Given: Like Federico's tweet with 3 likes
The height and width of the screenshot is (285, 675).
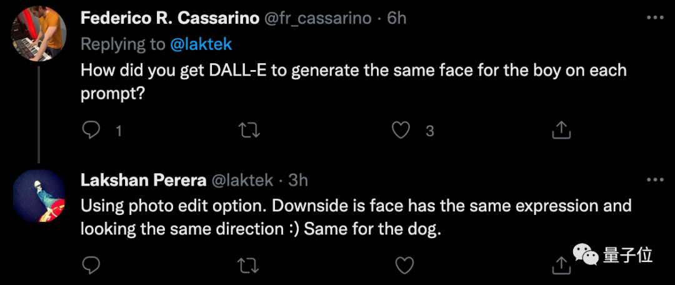Looking at the screenshot, I should [x=400, y=130].
